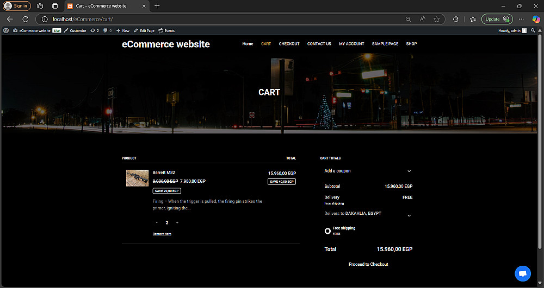
Task: Open My Account navigation item
Action: 351,44
